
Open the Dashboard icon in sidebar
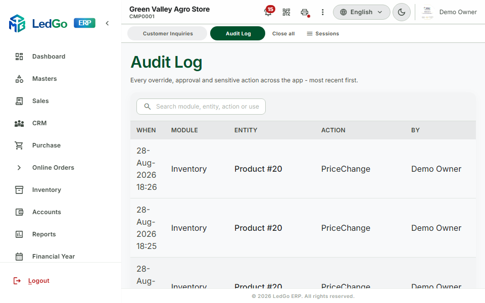(19, 57)
